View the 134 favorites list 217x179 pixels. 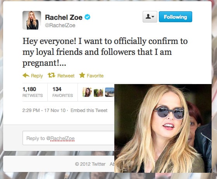(62, 92)
